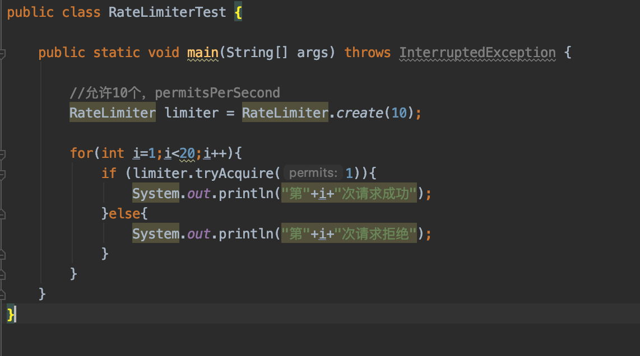Click the highlighted closing brace on last line
Screen dimensions: 640x356
10,315
